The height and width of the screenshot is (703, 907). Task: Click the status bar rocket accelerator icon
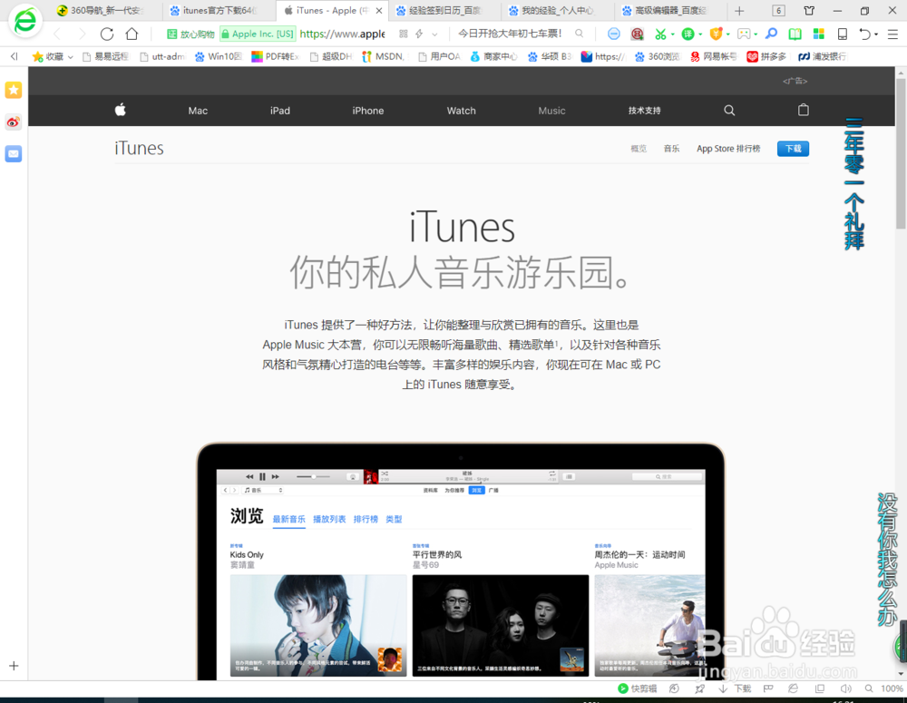click(x=700, y=688)
